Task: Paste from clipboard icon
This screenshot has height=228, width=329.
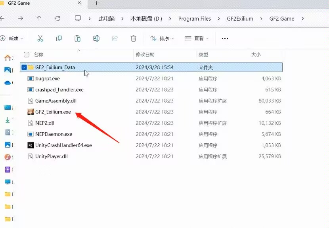Action: [77, 38]
